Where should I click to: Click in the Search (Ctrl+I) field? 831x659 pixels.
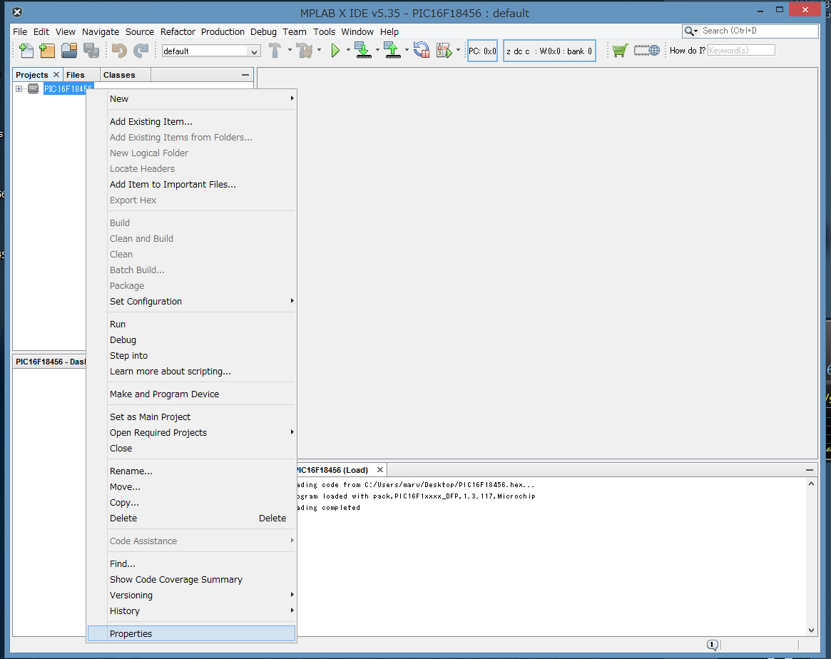tap(759, 31)
